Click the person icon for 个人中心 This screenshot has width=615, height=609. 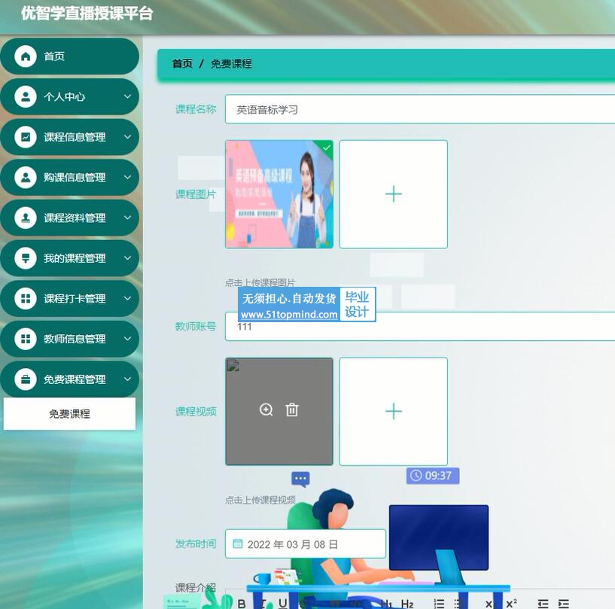tap(26, 97)
